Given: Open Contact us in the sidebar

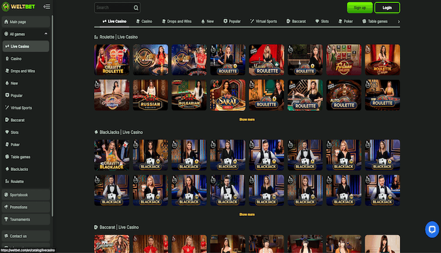Looking at the screenshot, I should (x=26, y=236).
